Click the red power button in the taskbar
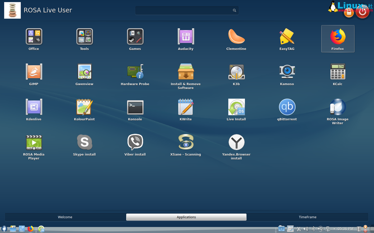The height and width of the screenshot is (233, 374). 366,231
